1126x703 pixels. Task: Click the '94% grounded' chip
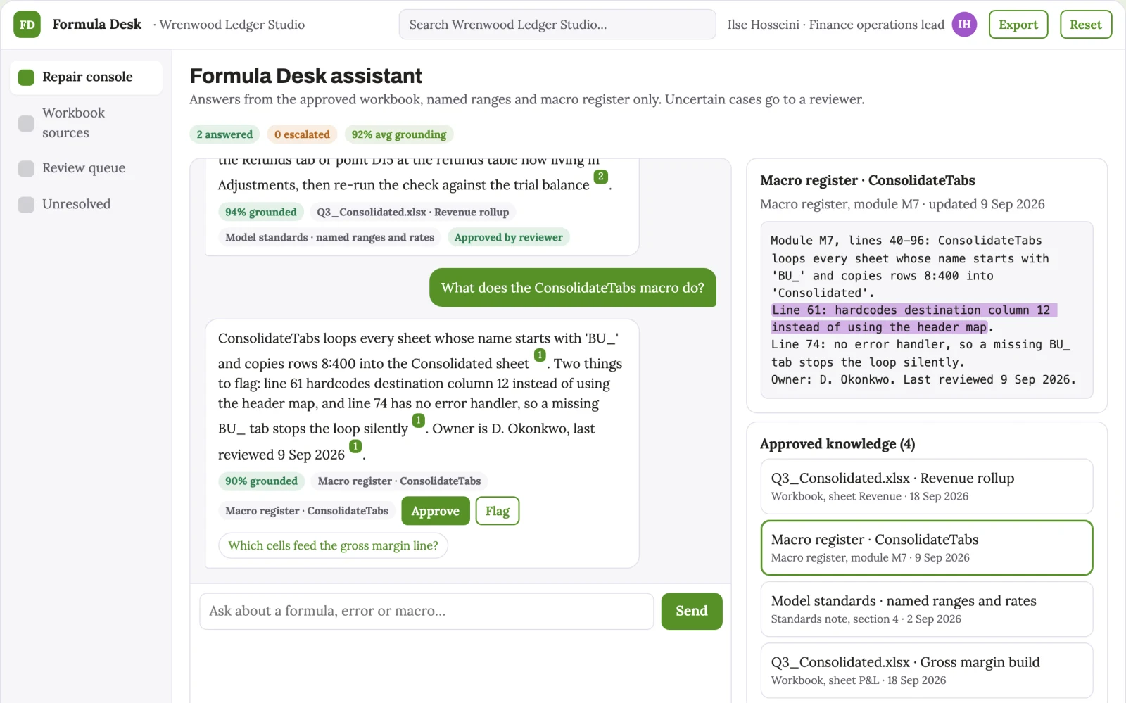pyautogui.click(x=260, y=213)
